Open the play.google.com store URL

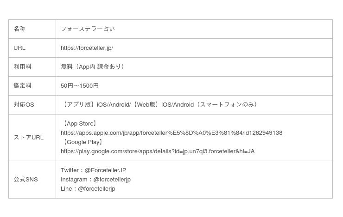157,151
